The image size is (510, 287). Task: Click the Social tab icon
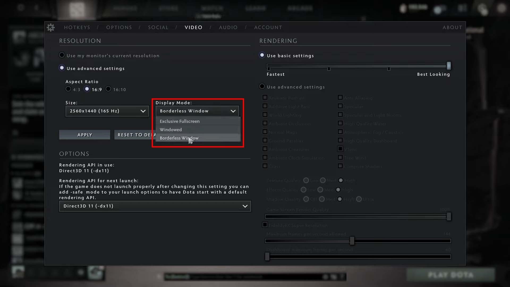[x=159, y=27]
